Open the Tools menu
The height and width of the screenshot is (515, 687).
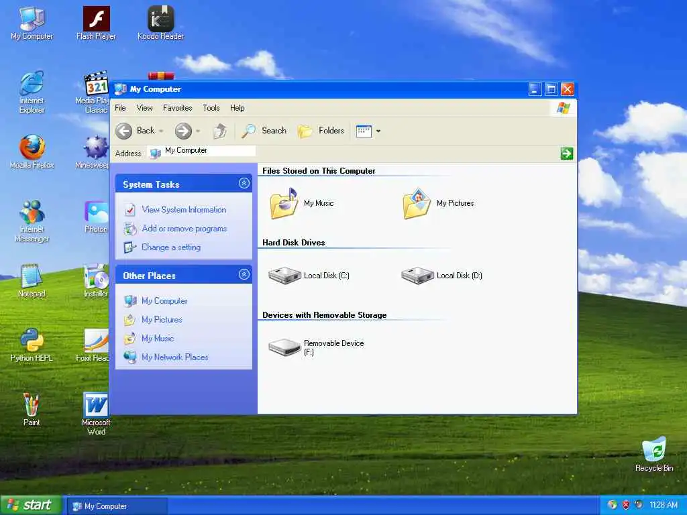(x=211, y=108)
